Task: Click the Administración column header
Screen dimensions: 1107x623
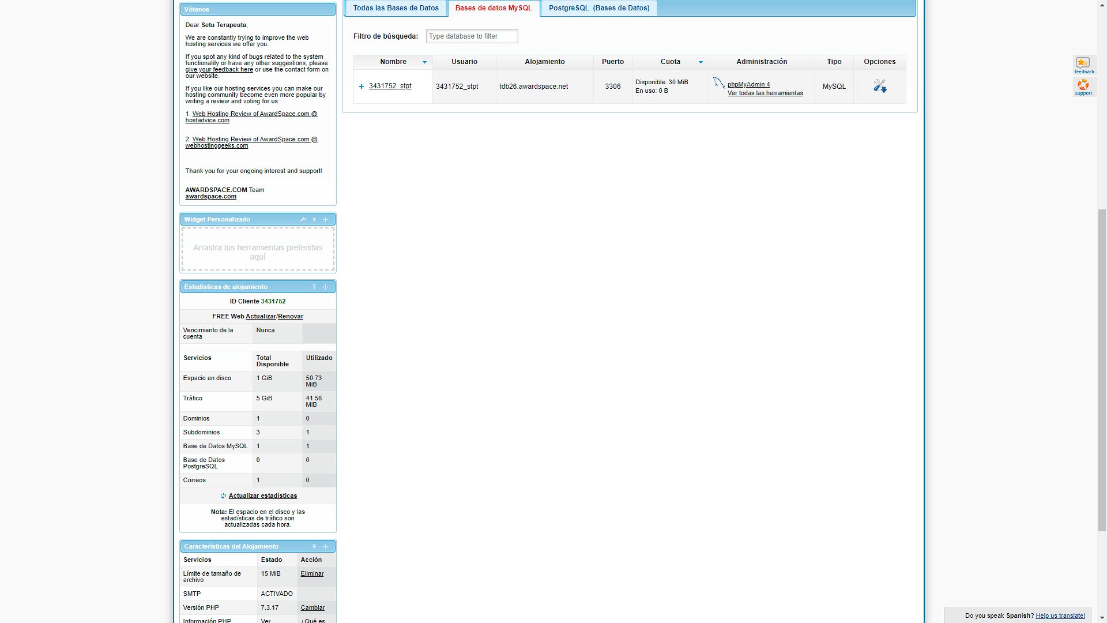Action: (x=762, y=62)
